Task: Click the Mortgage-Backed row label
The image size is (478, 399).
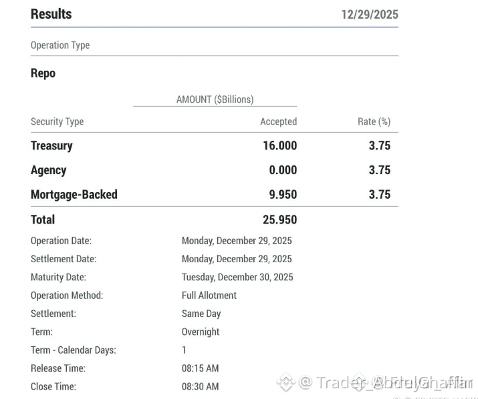Action: pyautogui.click(x=74, y=195)
